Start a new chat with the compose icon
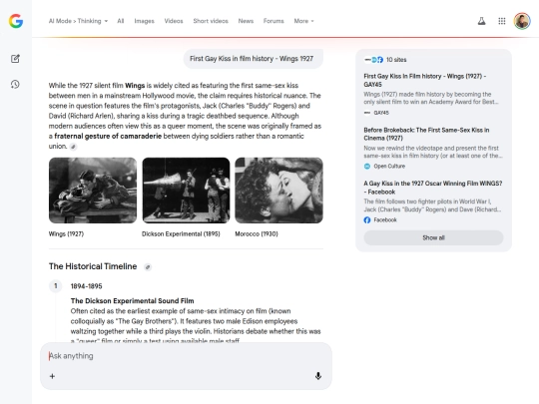The width and height of the screenshot is (539, 404). [15, 59]
